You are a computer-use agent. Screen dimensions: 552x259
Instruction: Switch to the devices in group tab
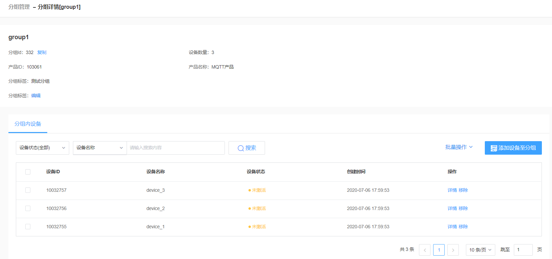pyautogui.click(x=28, y=124)
